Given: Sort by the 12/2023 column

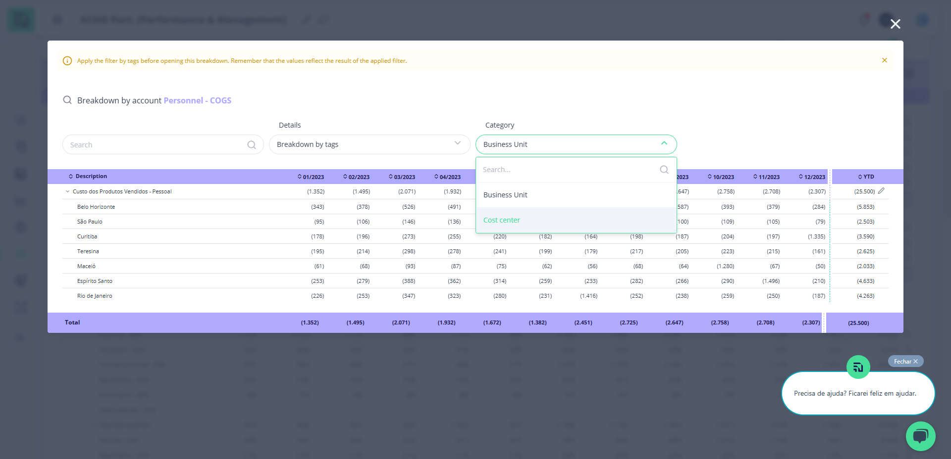Looking at the screenshot, I should 812,177.
